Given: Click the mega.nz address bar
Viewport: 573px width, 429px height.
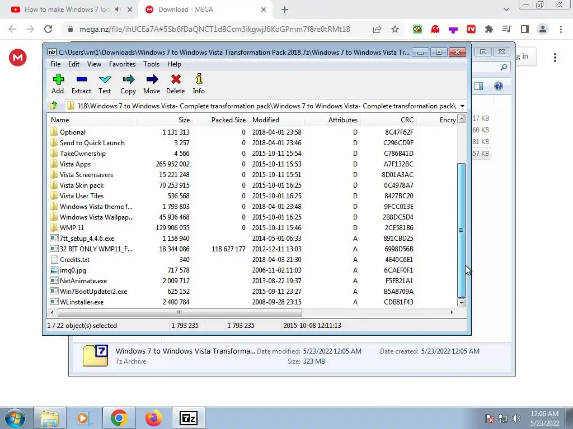Looking at the screenshot, I should tap(215, 29).
